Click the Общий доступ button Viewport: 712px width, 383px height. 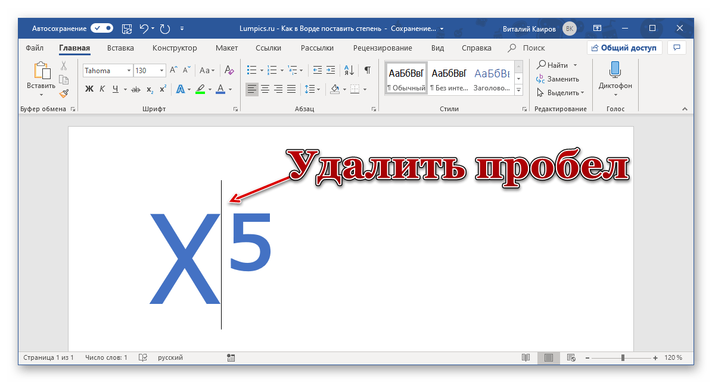click(x=624, y=48)
